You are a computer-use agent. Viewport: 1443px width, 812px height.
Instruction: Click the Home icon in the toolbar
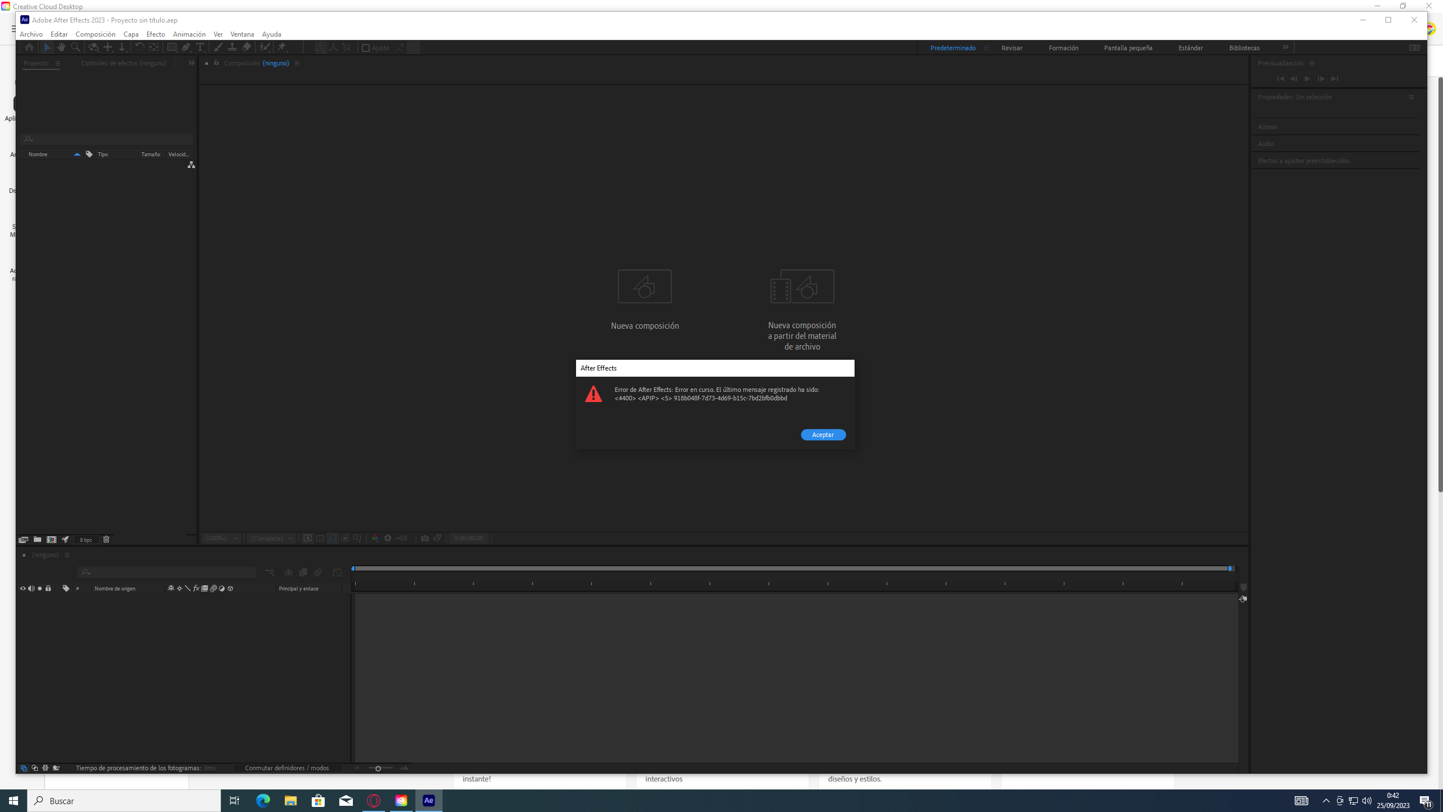pyautogui.click(x=29, y=47)
